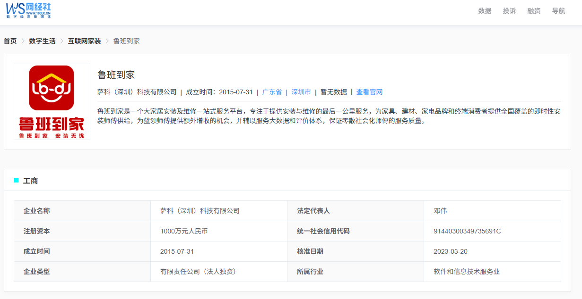Click the 网经社 site logo
Screen dimensions: 582x299
[28, 10]
